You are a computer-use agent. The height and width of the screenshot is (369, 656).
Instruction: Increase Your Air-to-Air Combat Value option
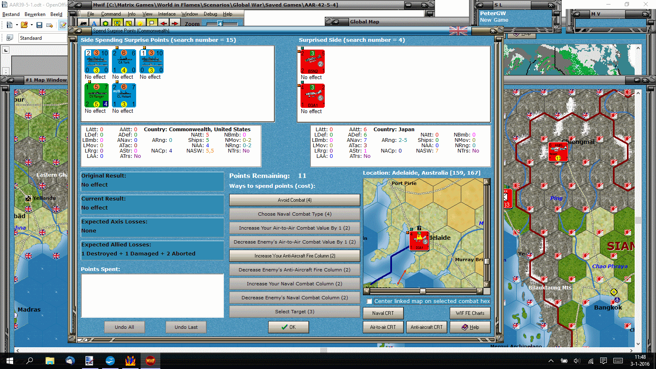[x=294, y=228]
